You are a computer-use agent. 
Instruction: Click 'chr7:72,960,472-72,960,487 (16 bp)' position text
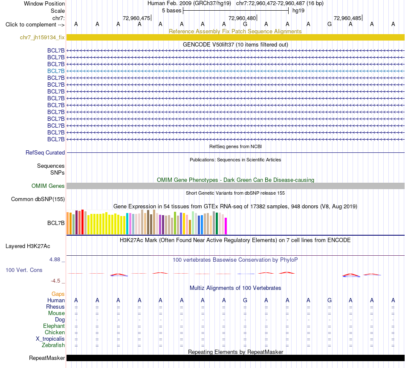click(x=280, y=3)
